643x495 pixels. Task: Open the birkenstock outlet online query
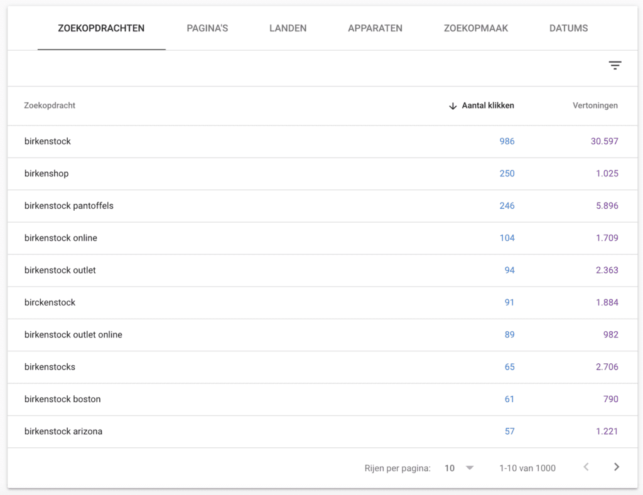point(73,334)
